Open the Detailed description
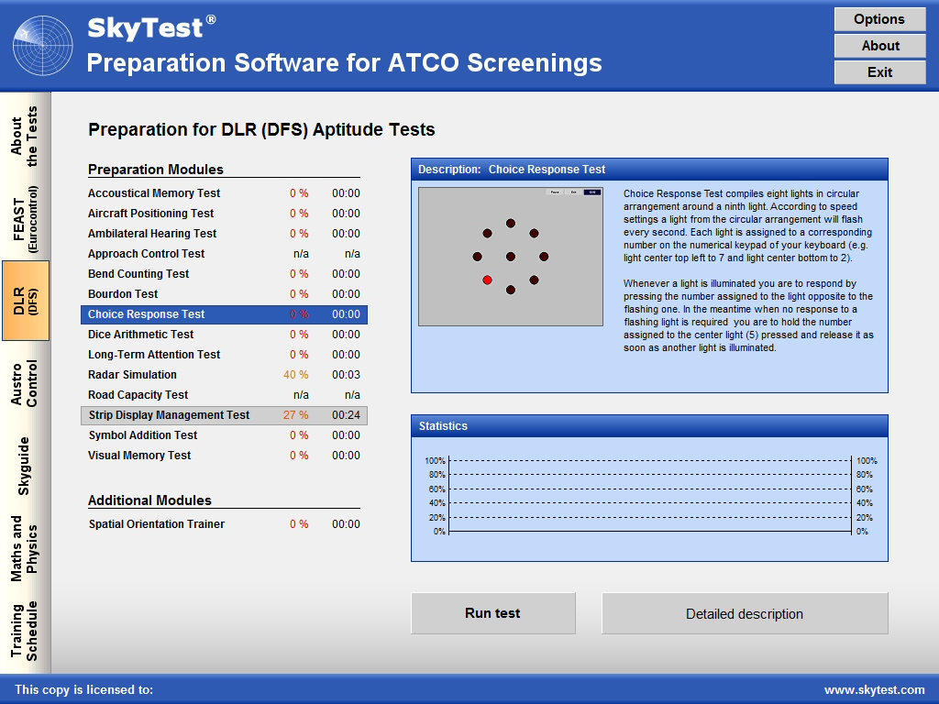This screenshot has width=939, height=704. click(744, 613)
